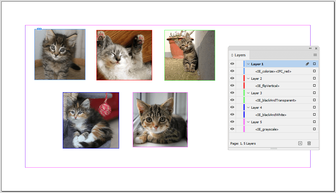Hide Layer 2 using its eye toggle
Viewport: 336px width, 193px height.
pyautogui.click(x=232, y=78)
